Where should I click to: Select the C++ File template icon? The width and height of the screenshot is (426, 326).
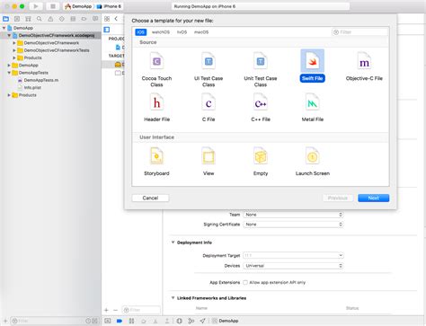click(x=261, y=102)
